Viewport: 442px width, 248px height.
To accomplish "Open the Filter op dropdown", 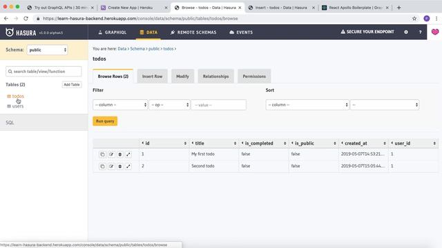I will point(169,105).
